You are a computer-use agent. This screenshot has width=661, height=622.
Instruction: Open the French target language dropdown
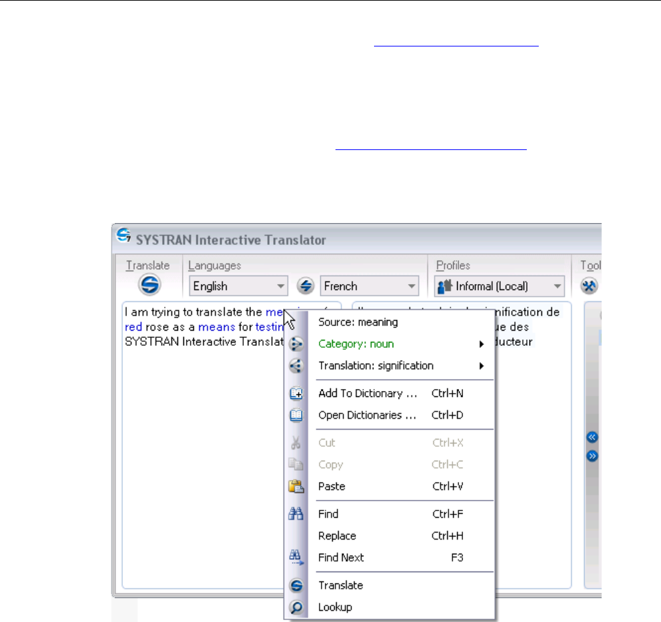point(369,286)
